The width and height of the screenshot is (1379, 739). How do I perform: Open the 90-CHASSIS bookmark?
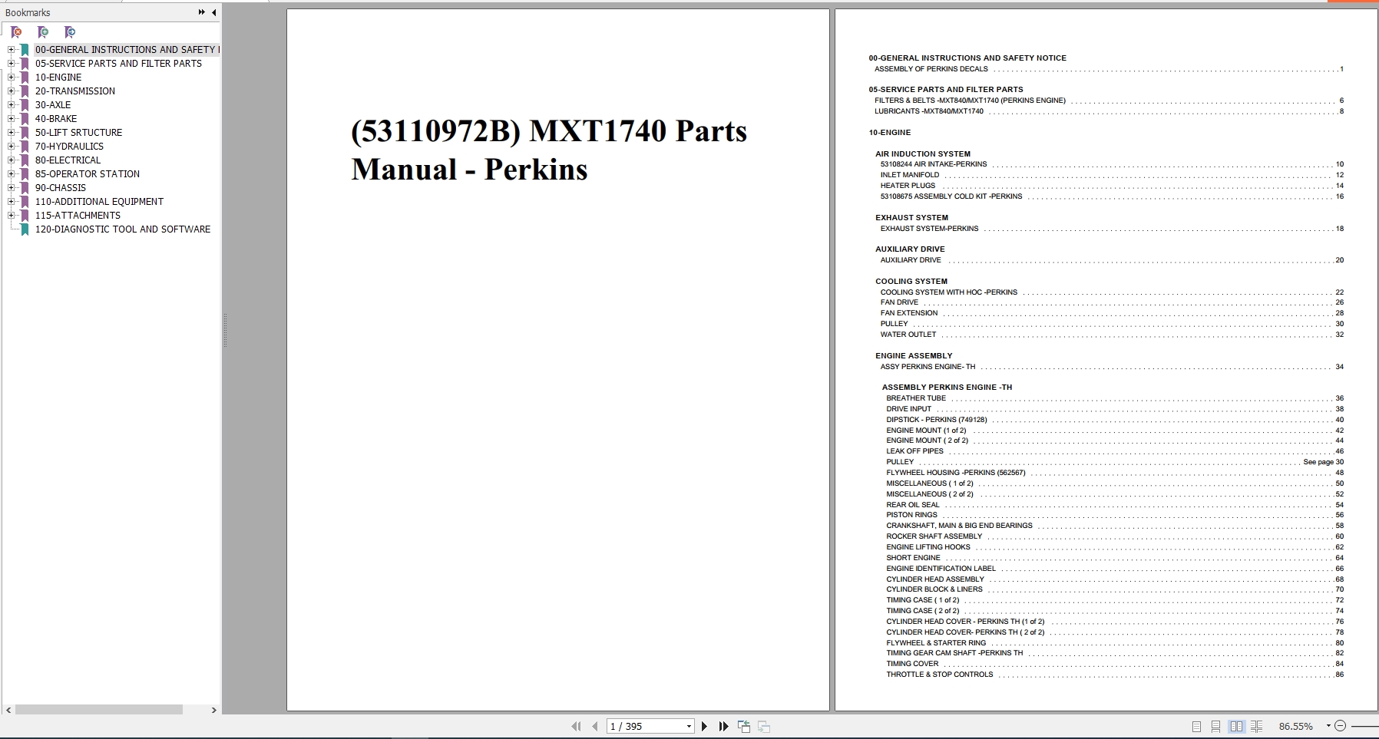tap(61, 188)
